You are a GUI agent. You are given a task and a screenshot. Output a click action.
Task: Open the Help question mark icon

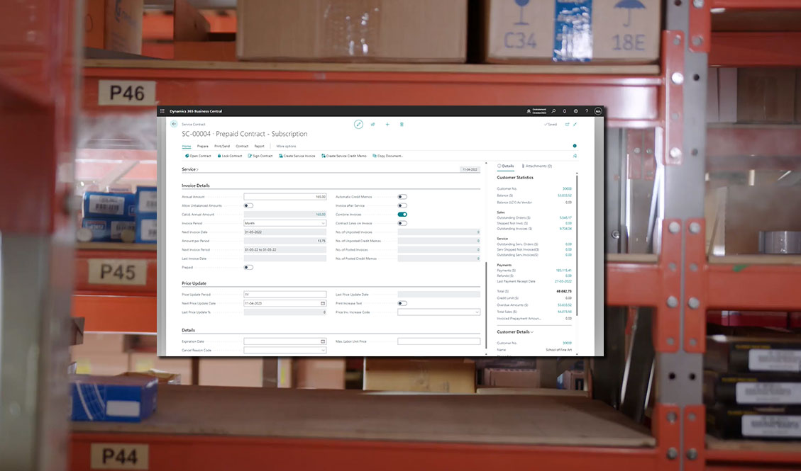pyautogui.click(x=586, y=111)
